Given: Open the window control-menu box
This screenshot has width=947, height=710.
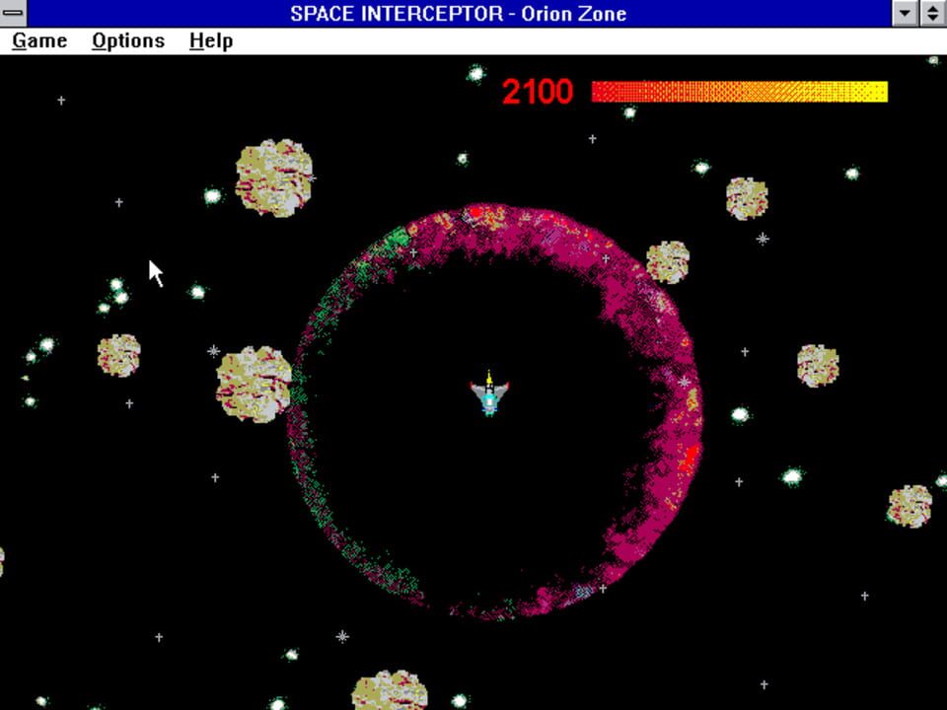Looking at the screenshot, I should pyautogui.click(x=13, y=13).
